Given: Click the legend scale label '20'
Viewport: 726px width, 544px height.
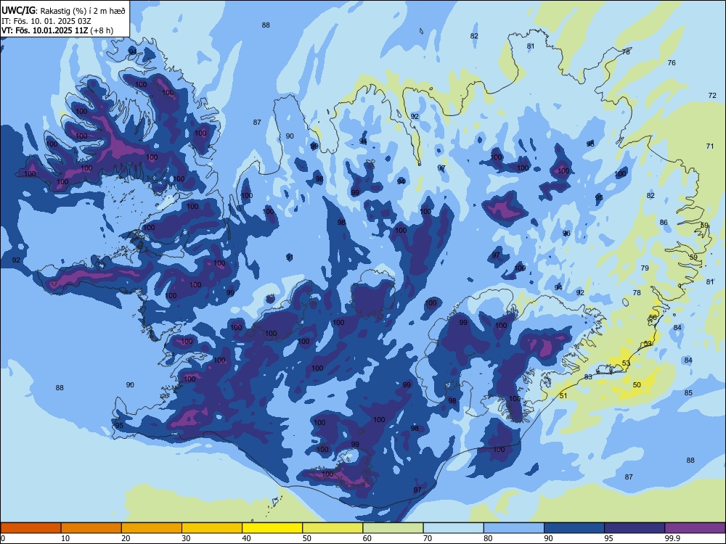Looking at the screenshot, I should tap(126, 538).
